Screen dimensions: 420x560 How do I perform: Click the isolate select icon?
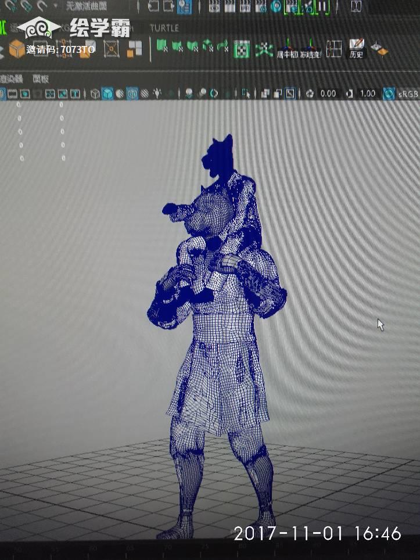point(246,94)
